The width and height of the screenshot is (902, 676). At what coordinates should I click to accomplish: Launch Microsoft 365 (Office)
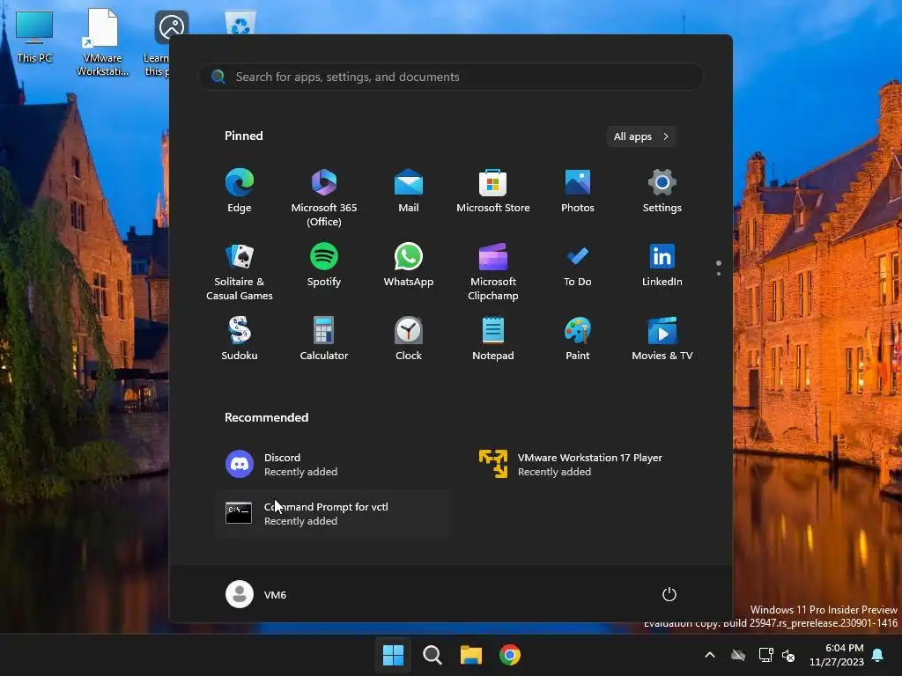pyautogui.click(x=324, y=198)
